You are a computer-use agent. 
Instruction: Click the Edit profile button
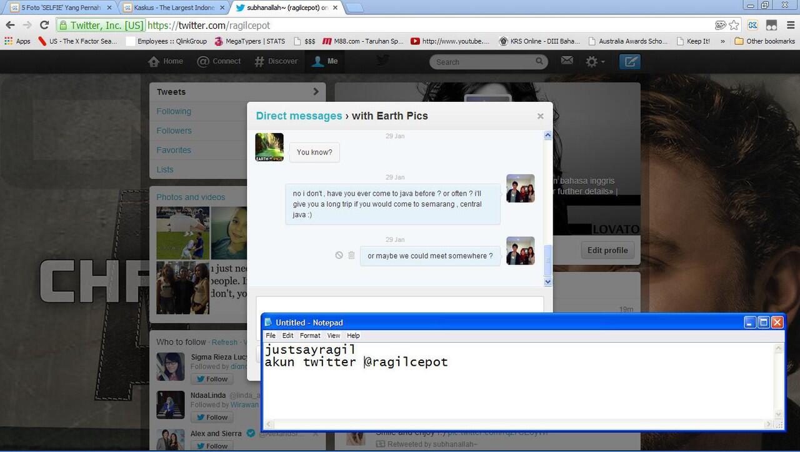click(x=607, y=250)
